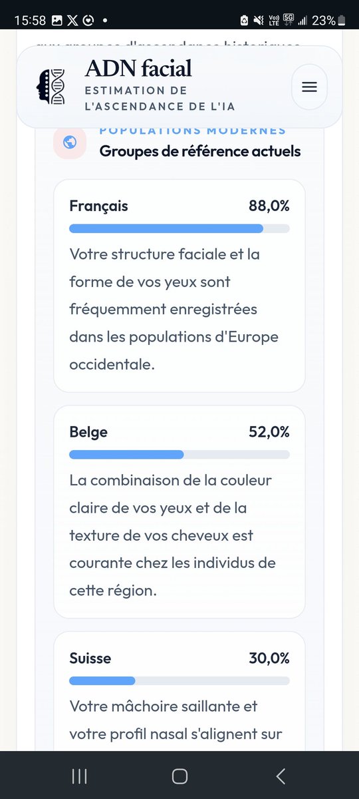
Task: Tap the image notification icon in status bar
Action: coord(57,21)
